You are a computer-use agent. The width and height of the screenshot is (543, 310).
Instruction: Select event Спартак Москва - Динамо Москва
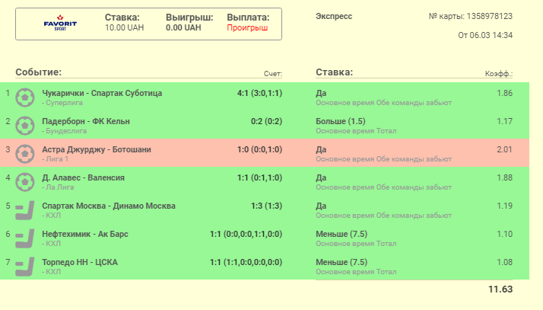109,206
